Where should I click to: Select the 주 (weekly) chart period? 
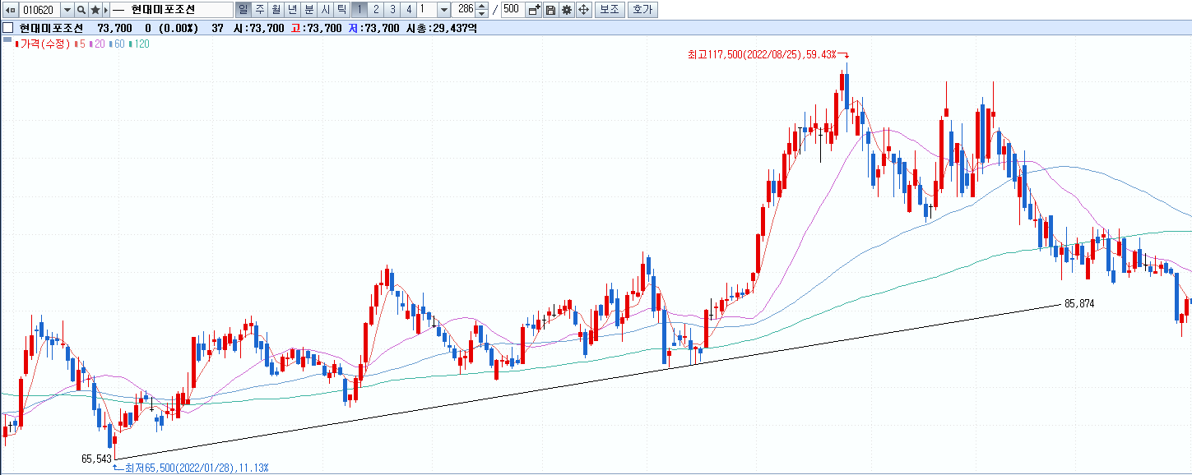point(260,10)
